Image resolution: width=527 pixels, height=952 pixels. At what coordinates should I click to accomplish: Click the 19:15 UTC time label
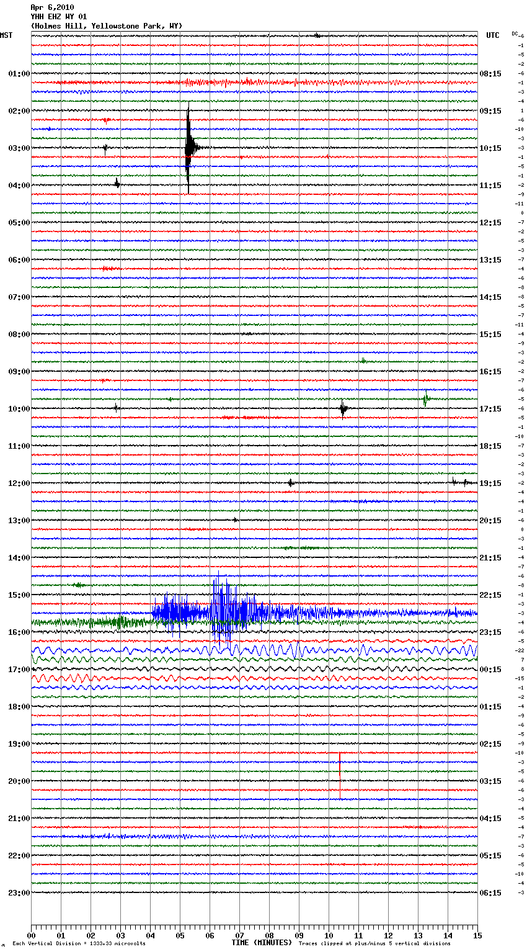[x=490, y=483]
